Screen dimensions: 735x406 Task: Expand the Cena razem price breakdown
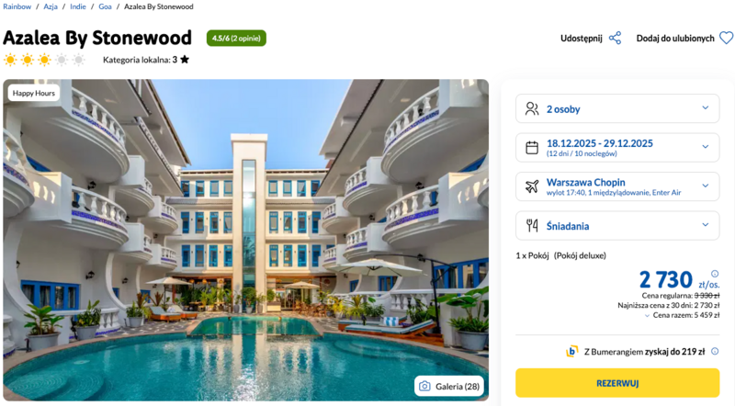(x=649, y=316)
